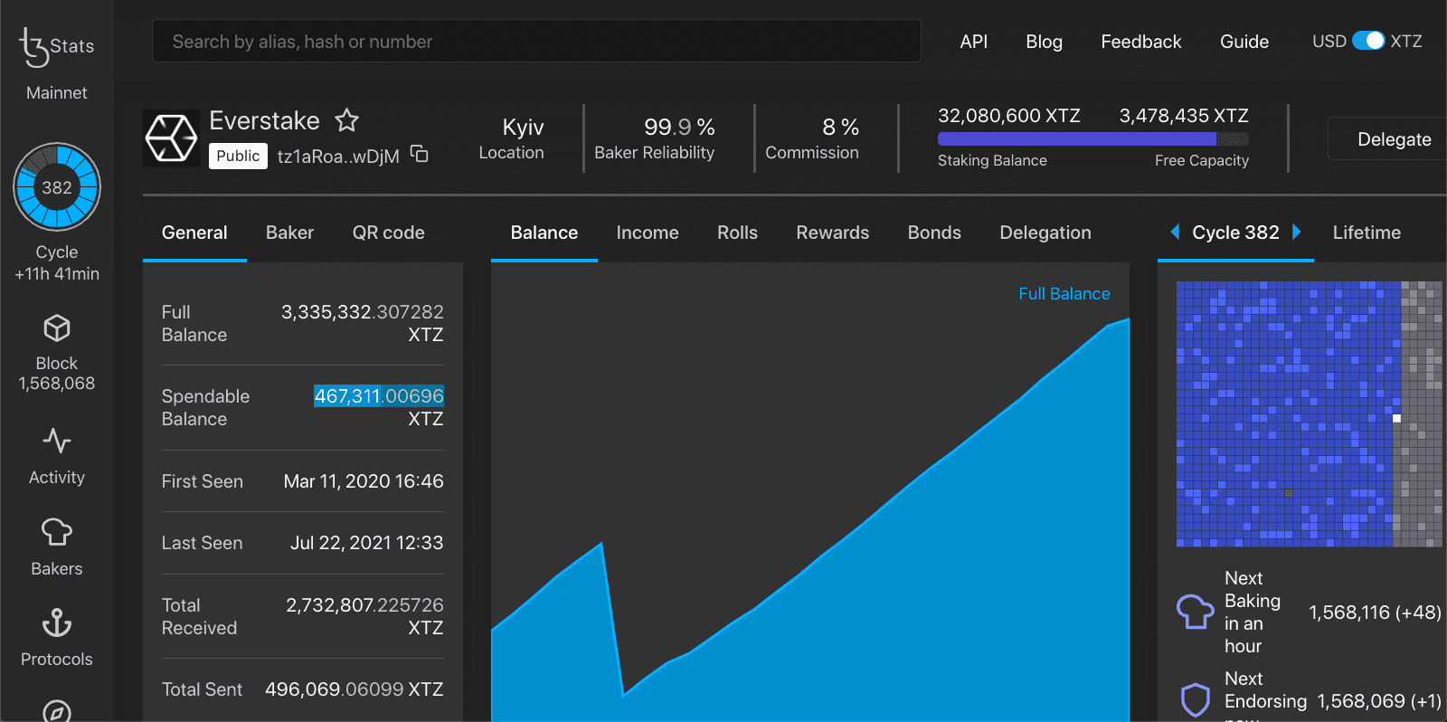Click the TzStats logo icon

click(35, 46)
